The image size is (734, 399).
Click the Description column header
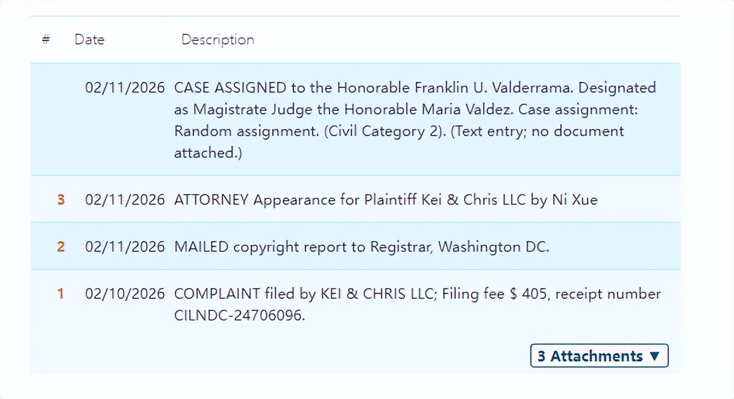coord(218,40)
